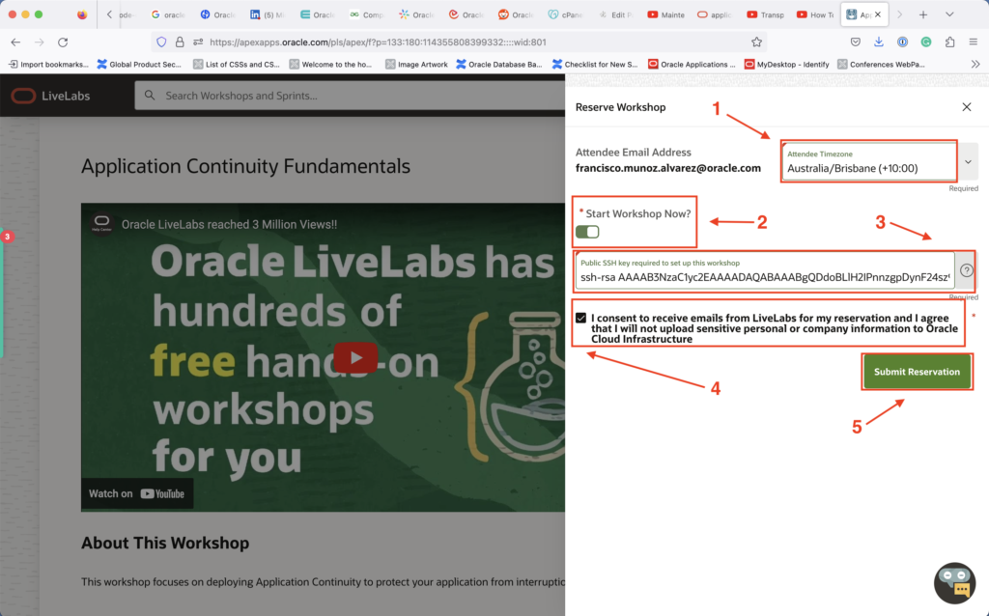Open the list all tabs chevron

(x=949, y=14)
